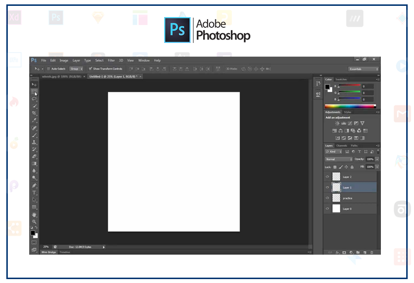Viewport: 414px width, 283px height.
Task: Open the Essentials workspace dropdown
Action: tap(363, 69)
